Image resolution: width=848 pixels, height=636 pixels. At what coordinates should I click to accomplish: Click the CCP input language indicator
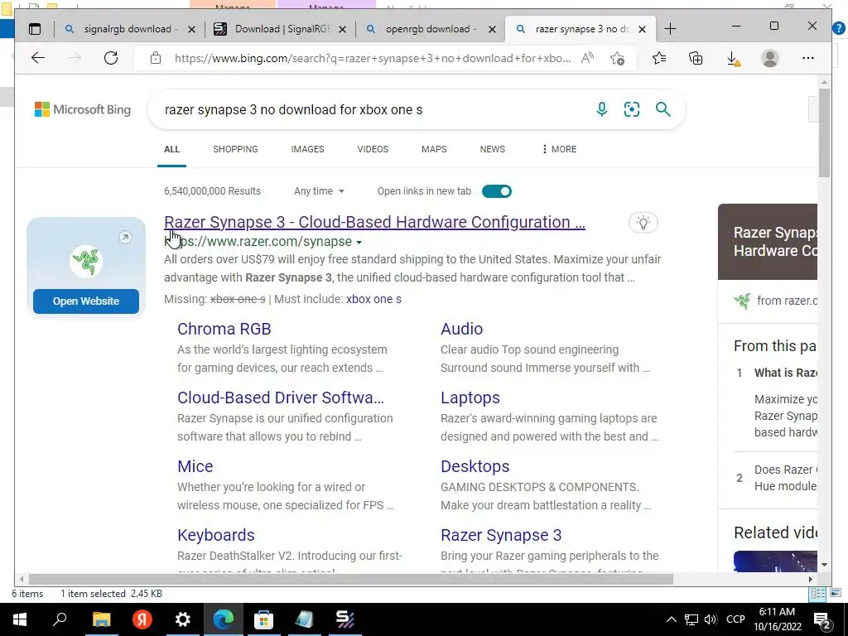[x=735, y=619]
